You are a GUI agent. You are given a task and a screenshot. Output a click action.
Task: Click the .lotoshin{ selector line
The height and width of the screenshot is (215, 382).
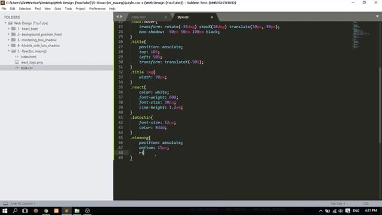(x=141, y=118)
